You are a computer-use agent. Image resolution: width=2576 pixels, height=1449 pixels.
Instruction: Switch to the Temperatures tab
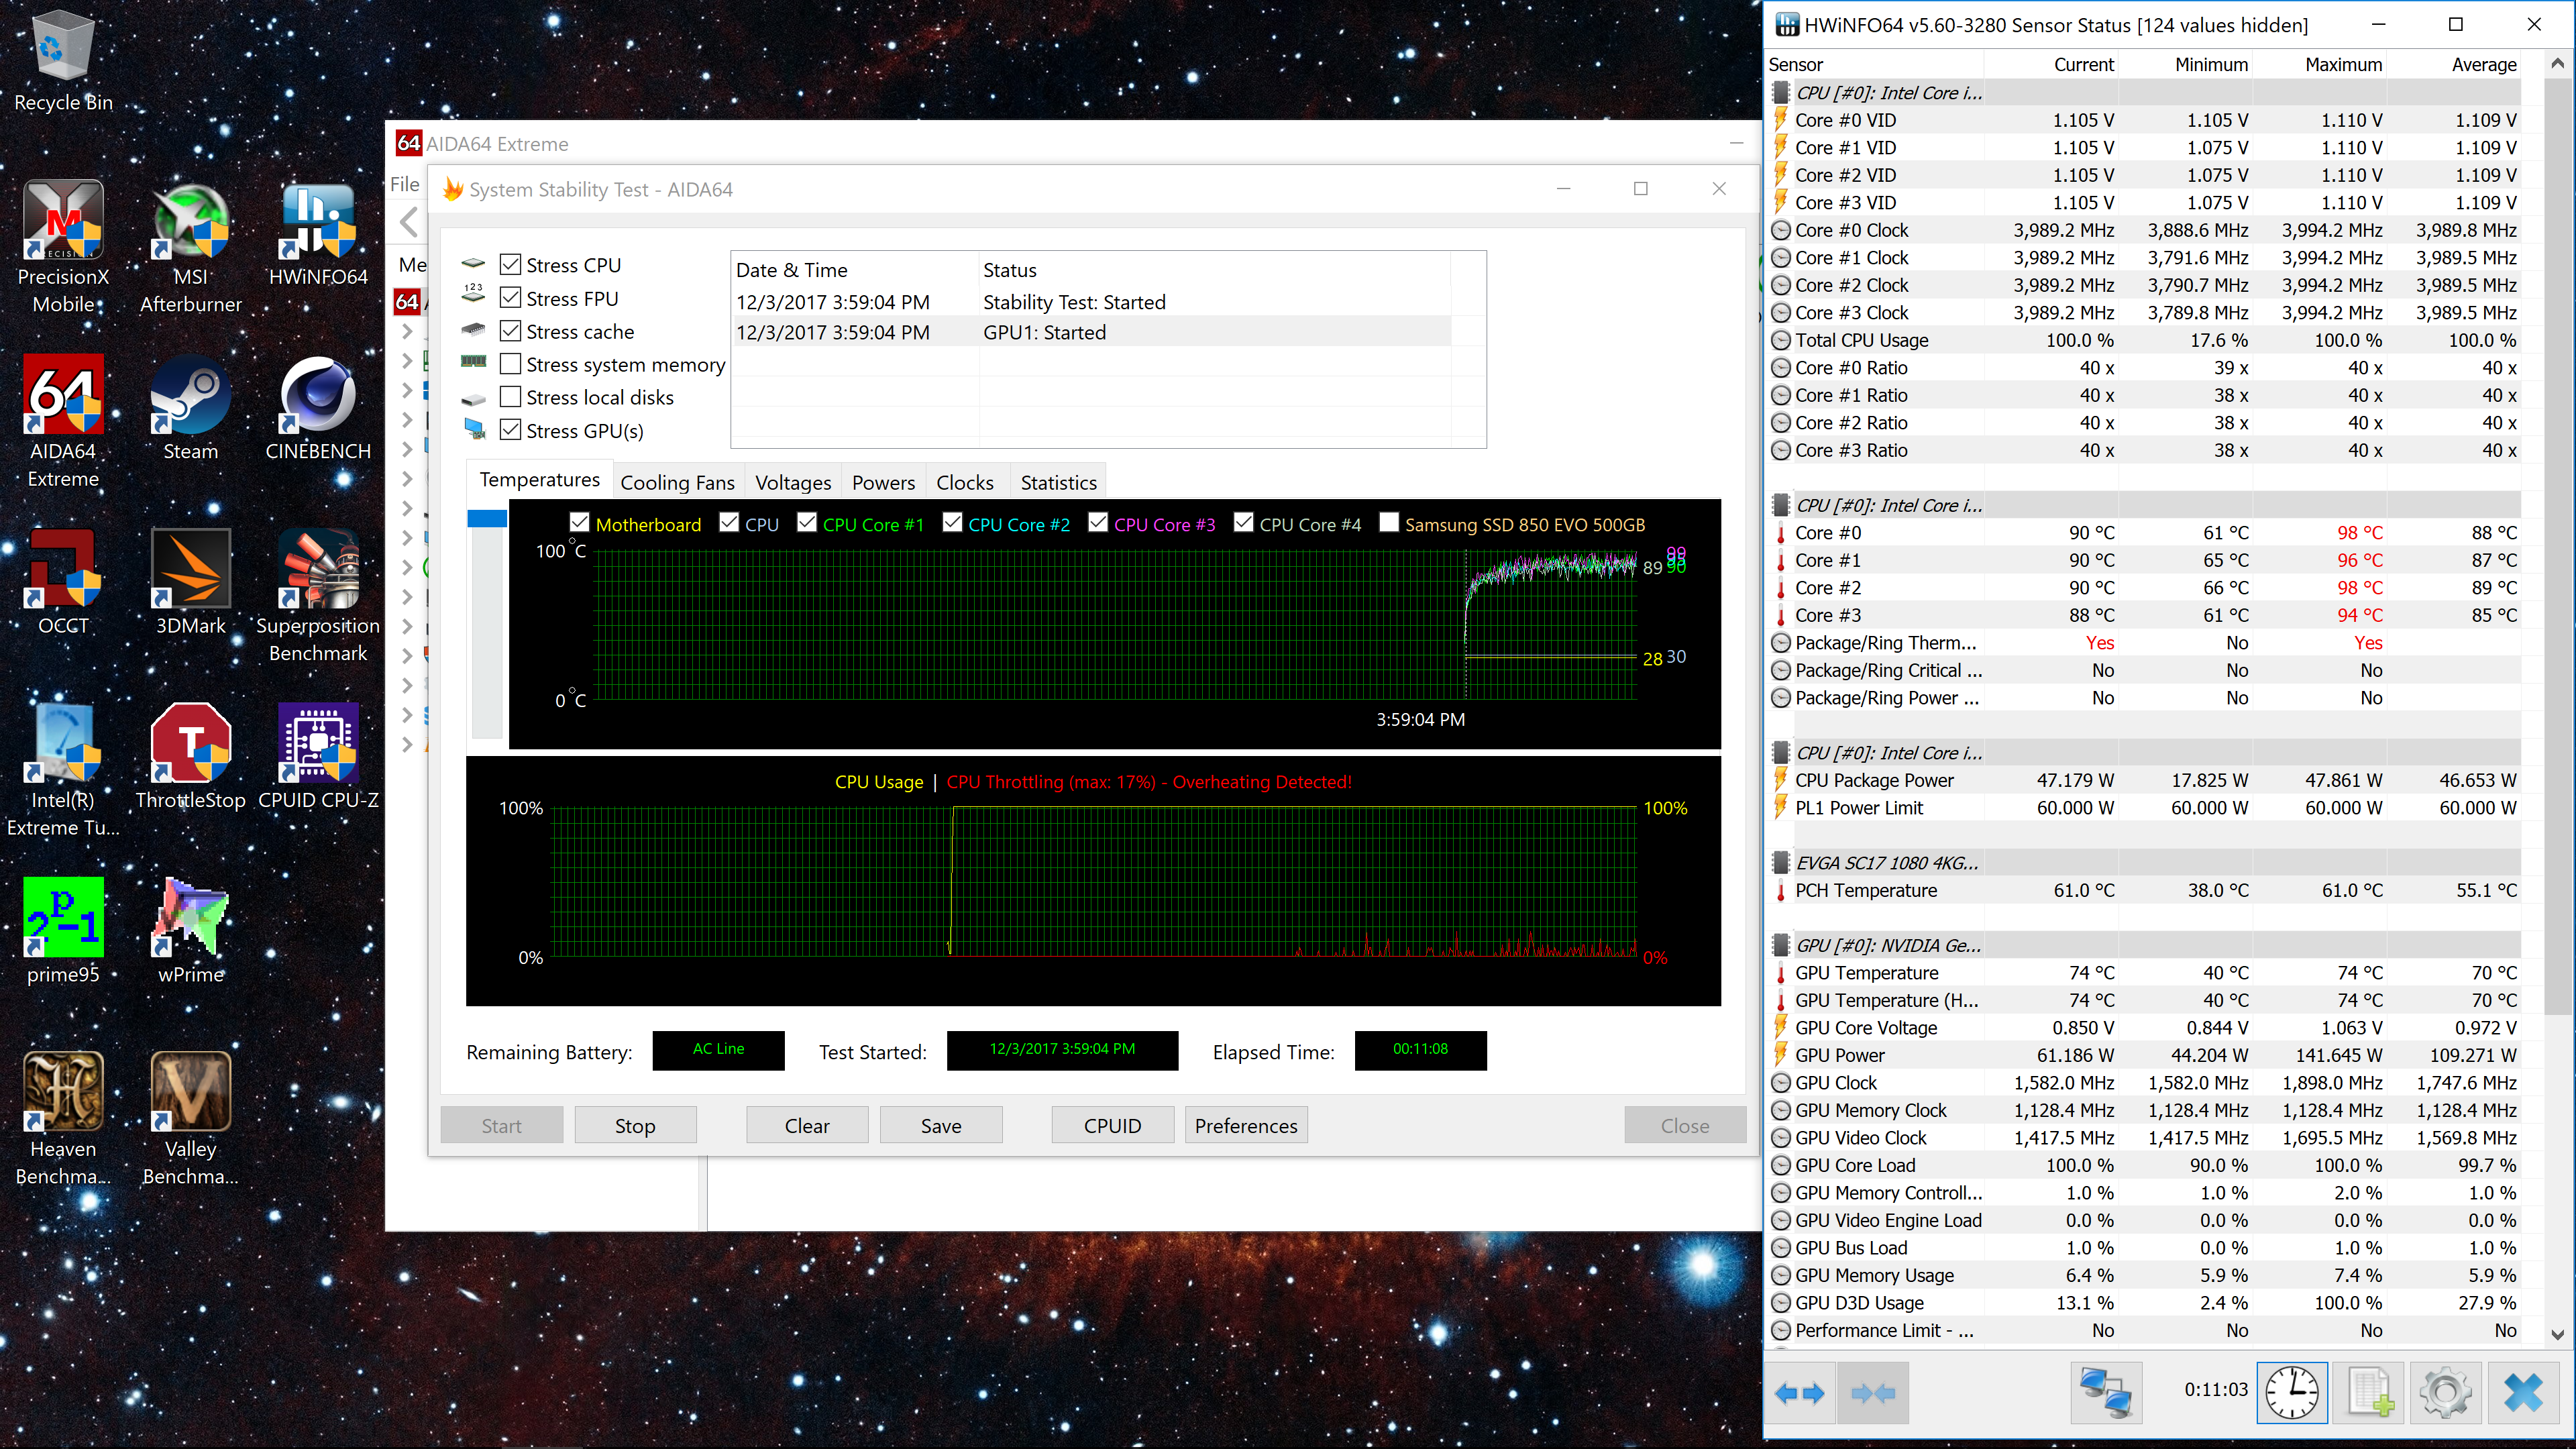click(539, 480)
